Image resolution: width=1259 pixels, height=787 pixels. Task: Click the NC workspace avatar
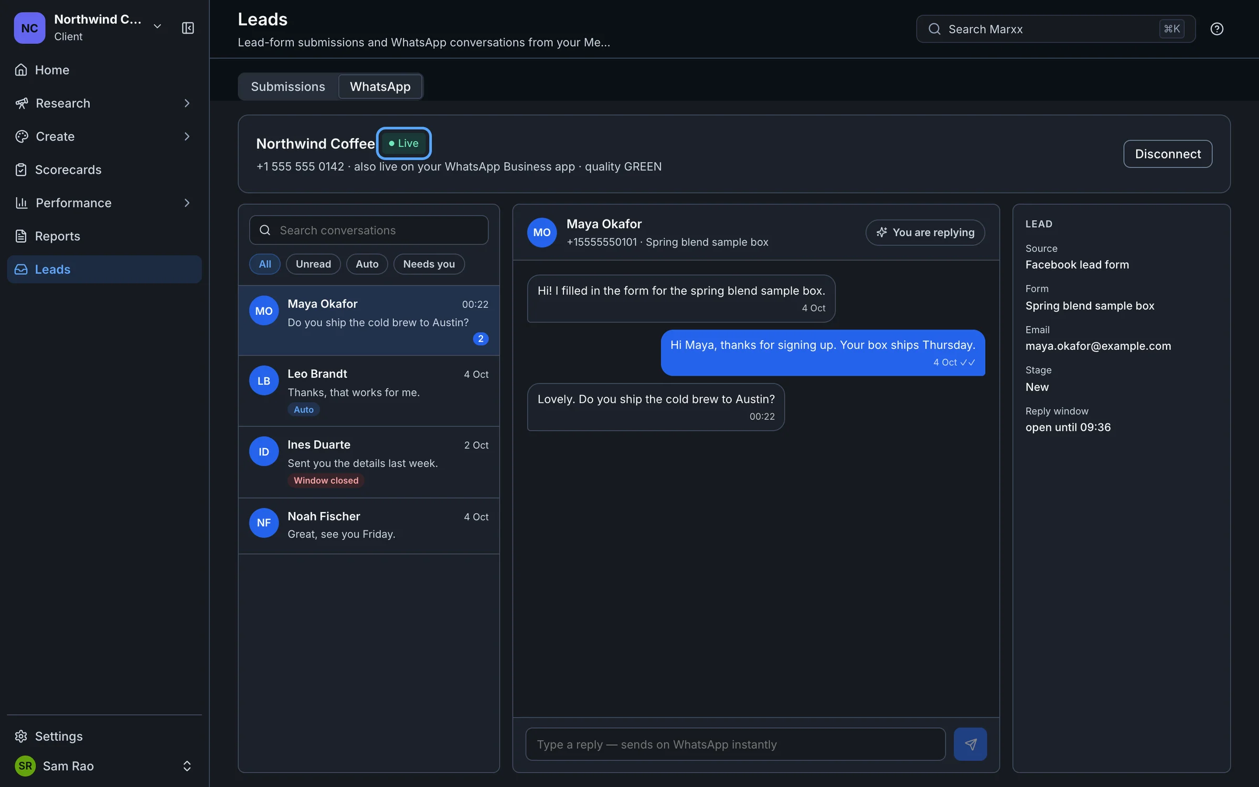[29, 28]
